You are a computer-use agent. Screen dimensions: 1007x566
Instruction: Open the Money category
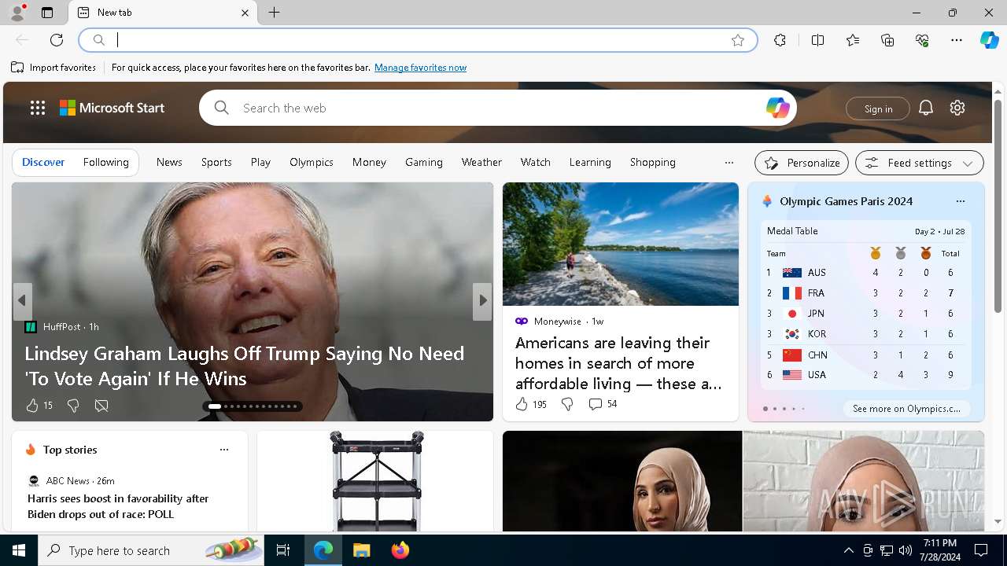[369, 162]
